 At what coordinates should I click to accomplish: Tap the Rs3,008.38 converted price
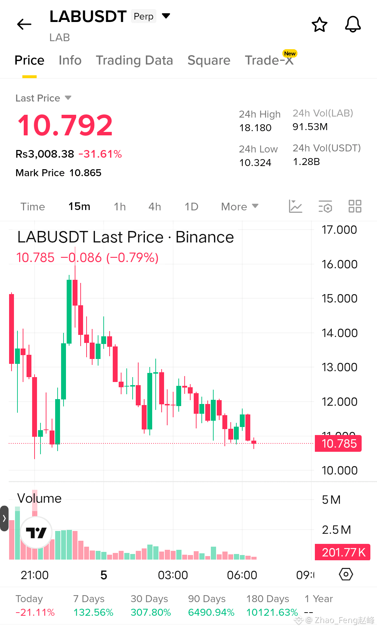[45, 154]
